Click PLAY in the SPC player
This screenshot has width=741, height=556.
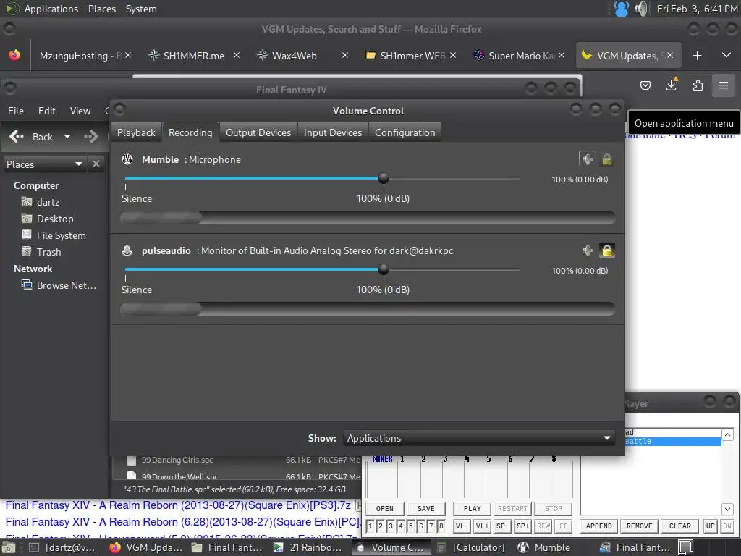pos(472,509)
